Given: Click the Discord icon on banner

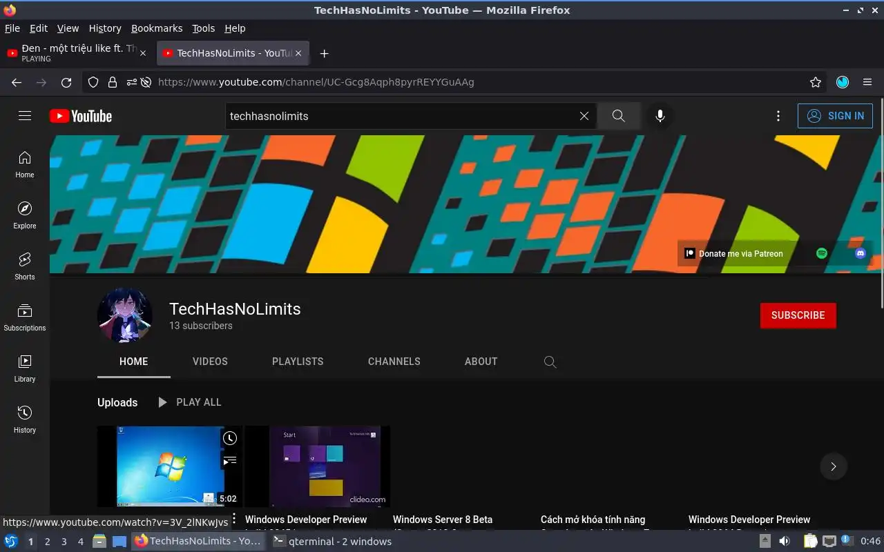Looking at the screenshot, I should click(x=860, y=253).
